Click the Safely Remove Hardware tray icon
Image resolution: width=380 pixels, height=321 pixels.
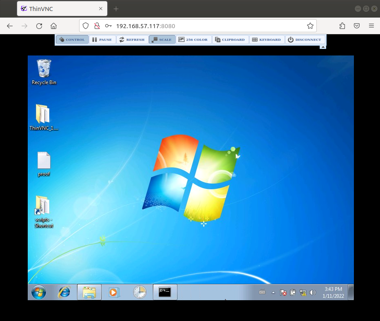[x=293, y=292]
